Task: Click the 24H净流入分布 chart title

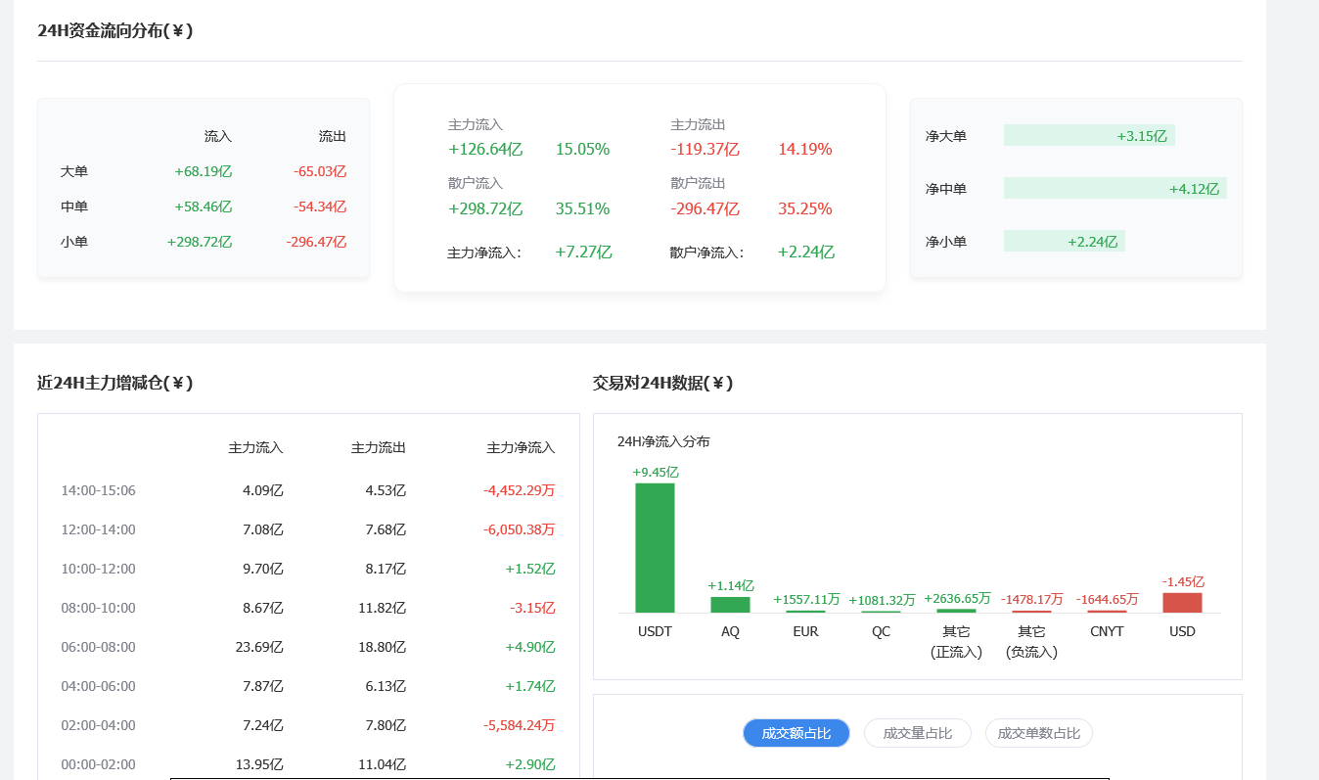Action: (x=663, y=441)
